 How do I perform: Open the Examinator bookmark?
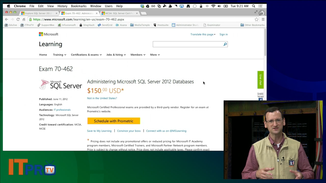click(212, 25)
